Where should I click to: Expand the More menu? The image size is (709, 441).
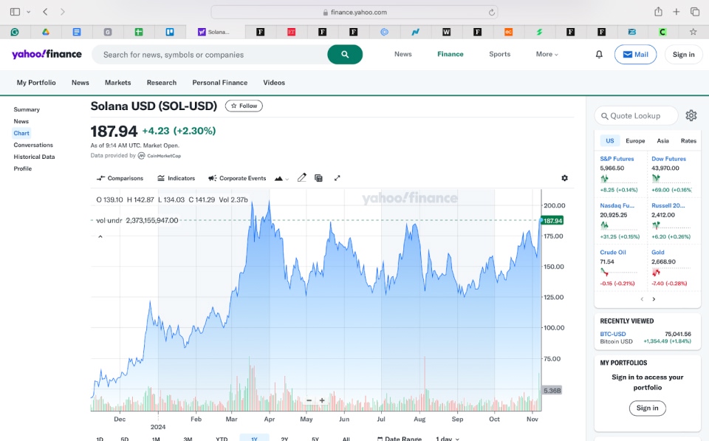click(547, 54)
